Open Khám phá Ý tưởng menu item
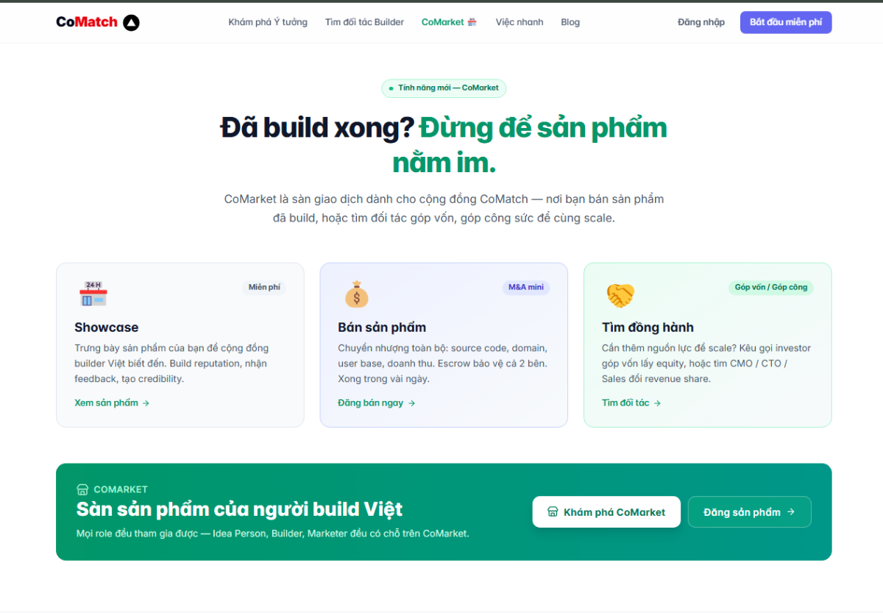The width and height of the screenshot is (883, 613). click(x=268, y=22)
